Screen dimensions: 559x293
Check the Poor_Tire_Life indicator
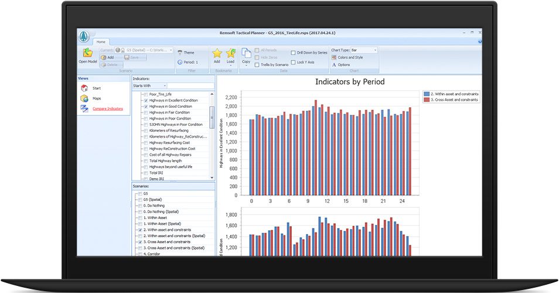(146, 94)
